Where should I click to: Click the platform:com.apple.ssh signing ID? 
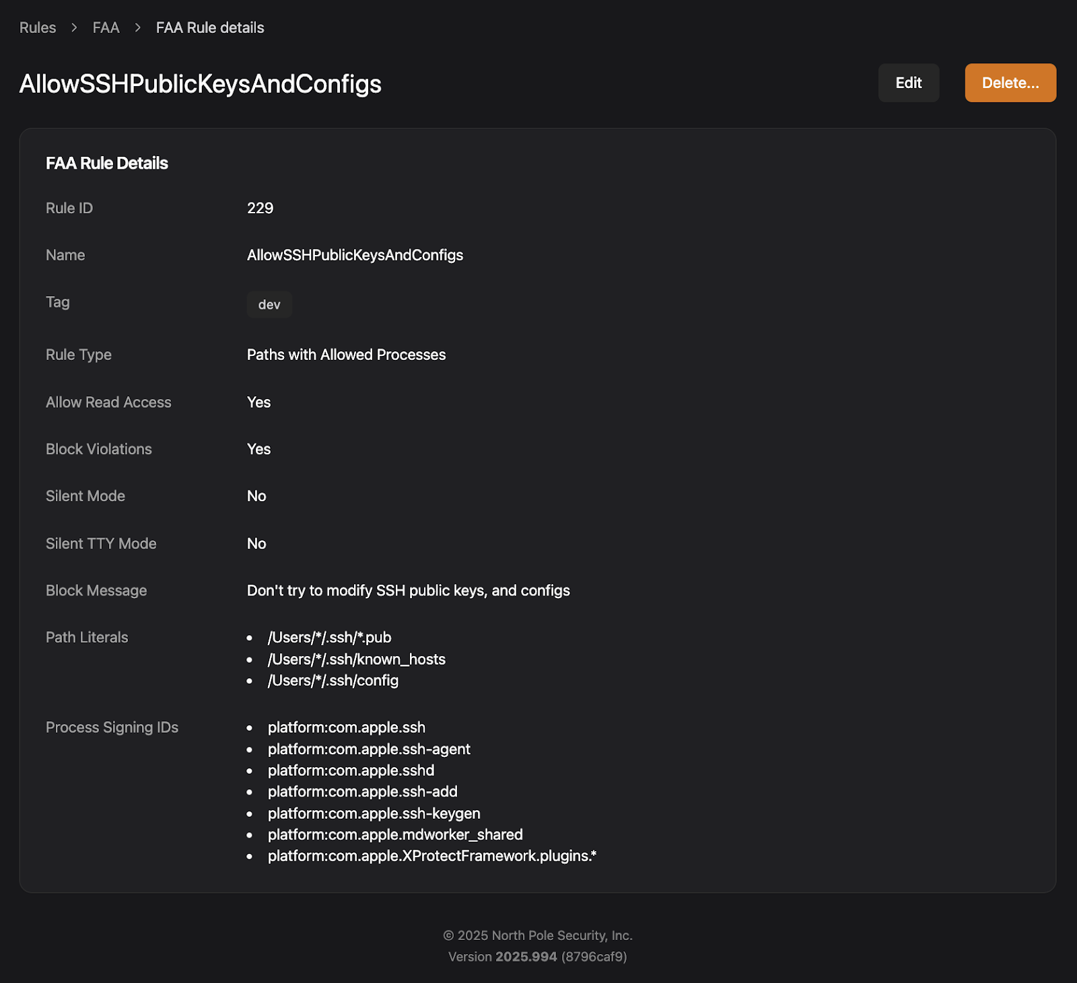point(346,727)
